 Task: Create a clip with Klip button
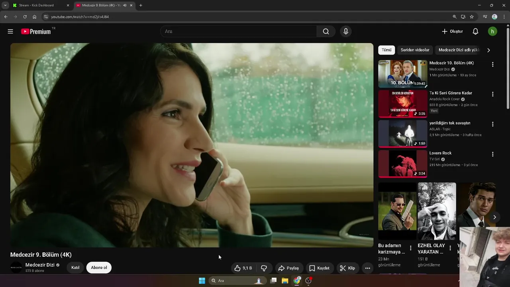(x=347, y=268)
